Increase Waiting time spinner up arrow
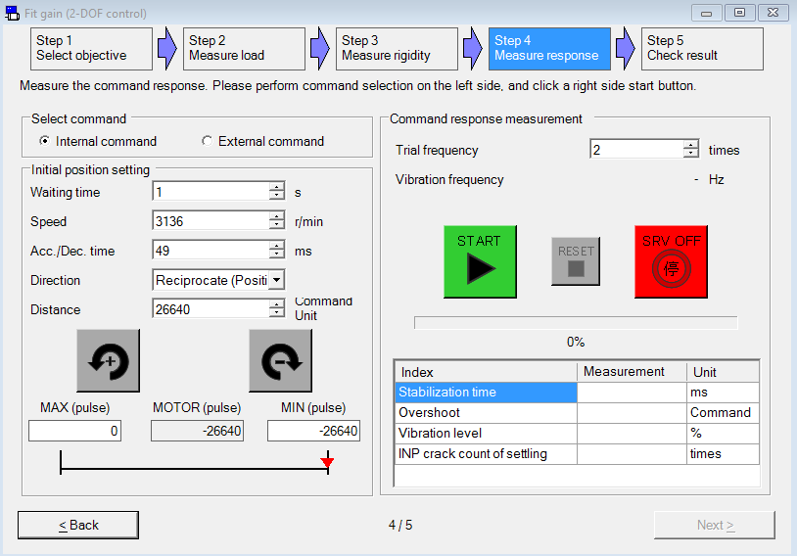This screenshot has width=797, height=556. 277,187
